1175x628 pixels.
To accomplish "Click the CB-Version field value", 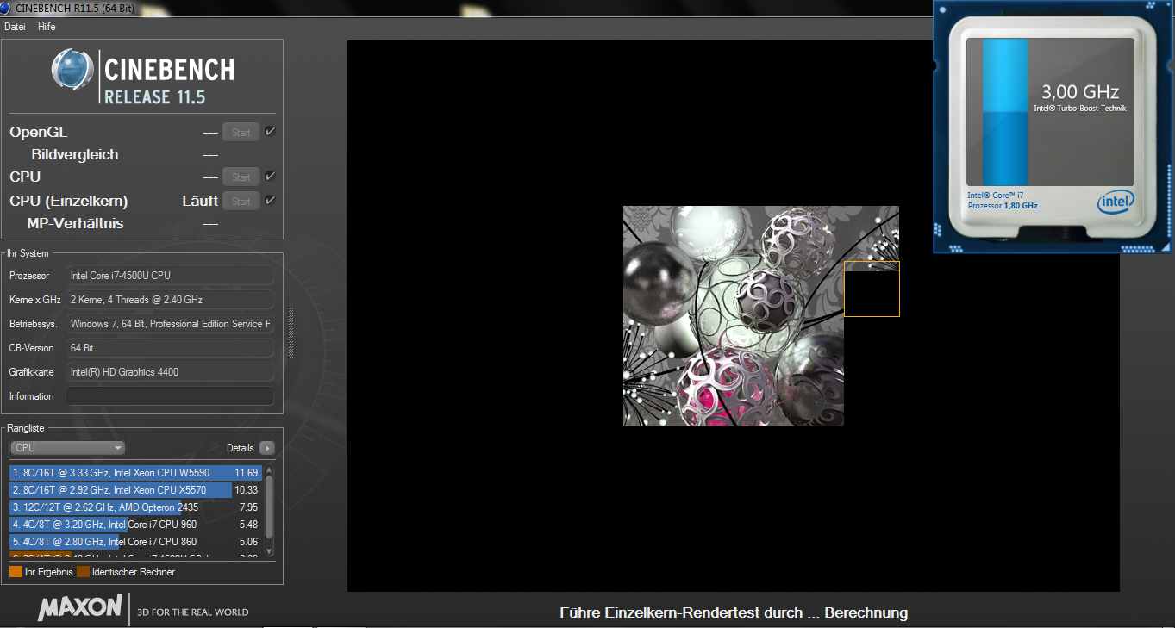I will pyautogui.click(x=171, y=348).
